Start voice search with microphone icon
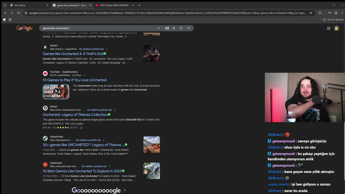Image resolution: width=345 pixels, height=194 pixels. (x=174, y=28)
